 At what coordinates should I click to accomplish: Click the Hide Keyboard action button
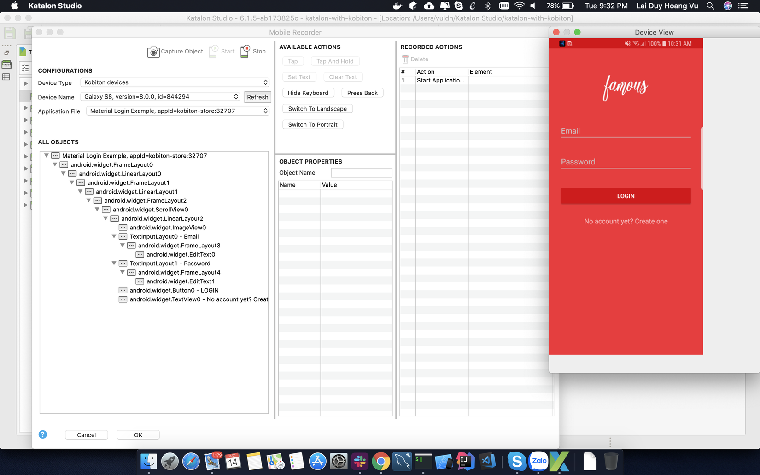point(308,93)
